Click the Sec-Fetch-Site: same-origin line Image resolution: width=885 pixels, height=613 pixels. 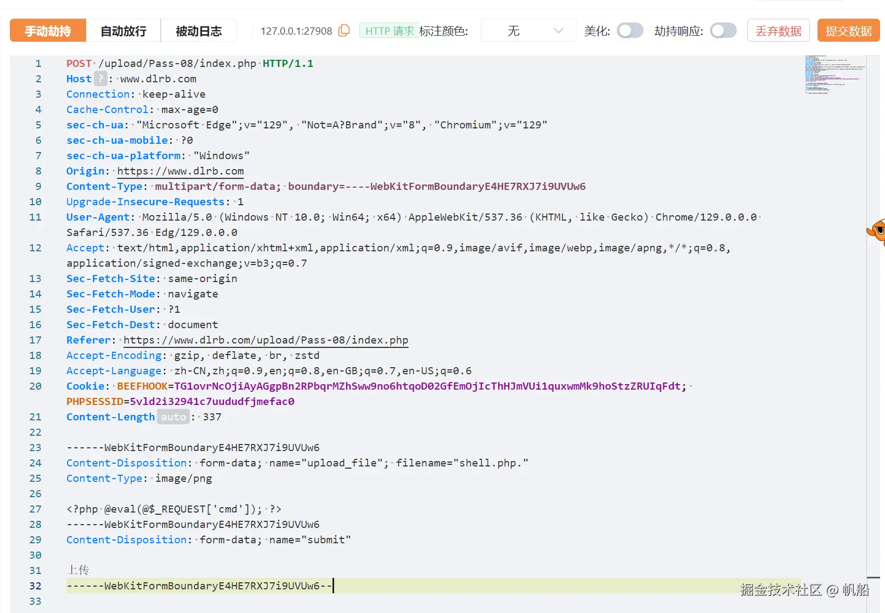[x=152, y=278]
